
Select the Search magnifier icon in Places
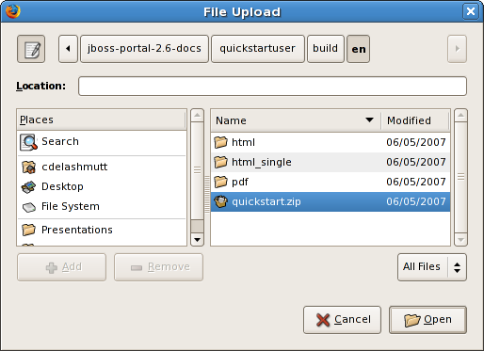[28, 142]
